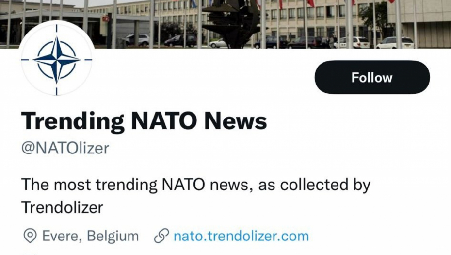This screenshot has width=451, height=255.
Task: Click the dark car left of the sculpture
Action: pos(179,41)
